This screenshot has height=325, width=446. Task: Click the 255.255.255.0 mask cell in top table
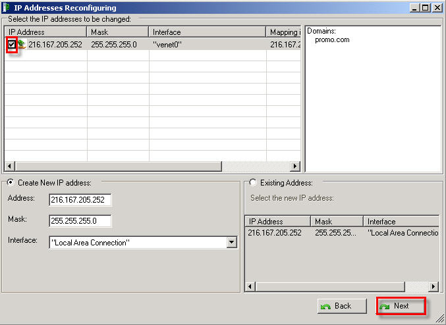pos(114,45)
